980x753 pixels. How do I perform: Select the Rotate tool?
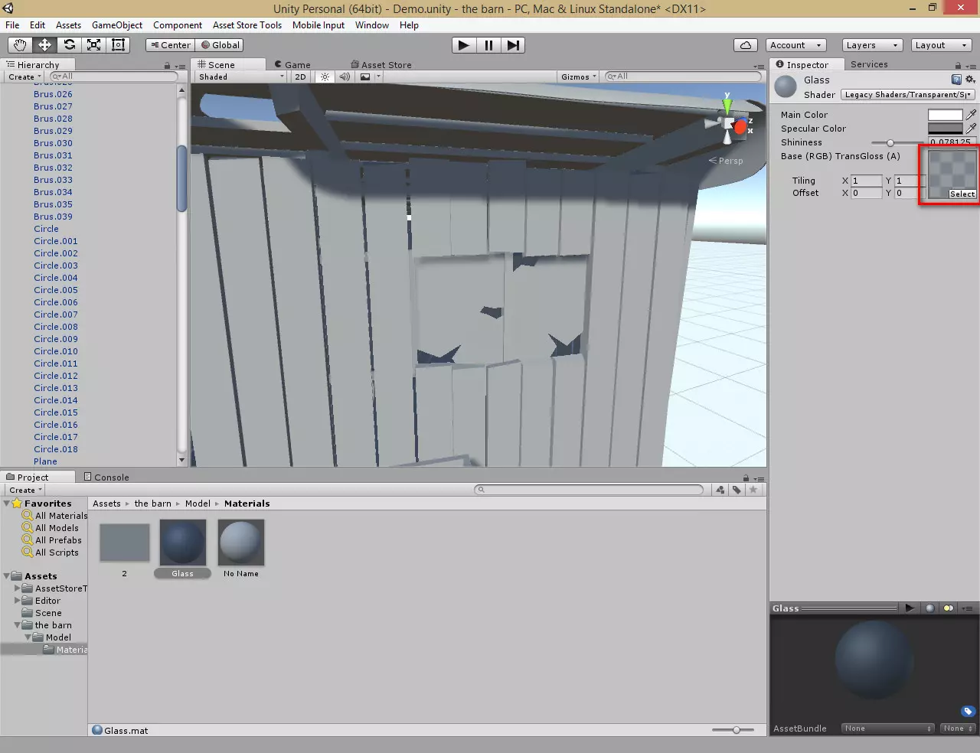pos(69,45)
